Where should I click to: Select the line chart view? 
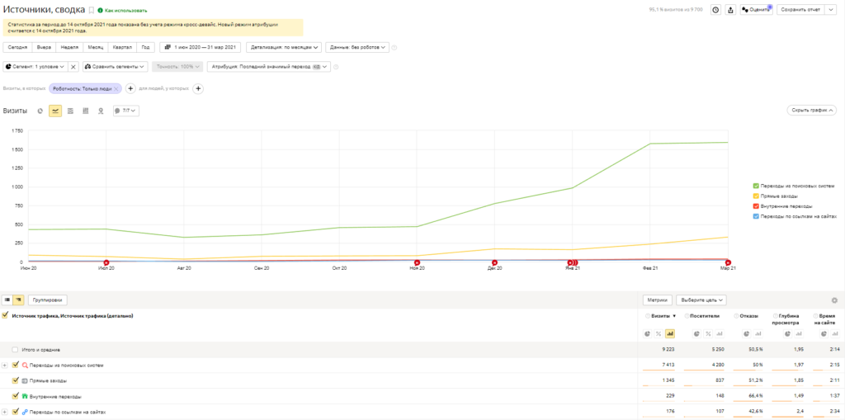(55, 111)
